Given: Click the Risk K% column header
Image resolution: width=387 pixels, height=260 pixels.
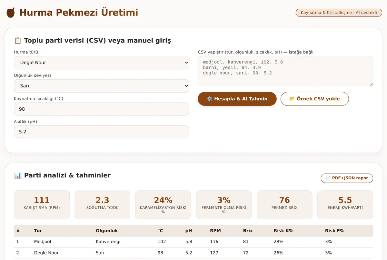Looking at the screenshot, I should [x=283, y=231].
